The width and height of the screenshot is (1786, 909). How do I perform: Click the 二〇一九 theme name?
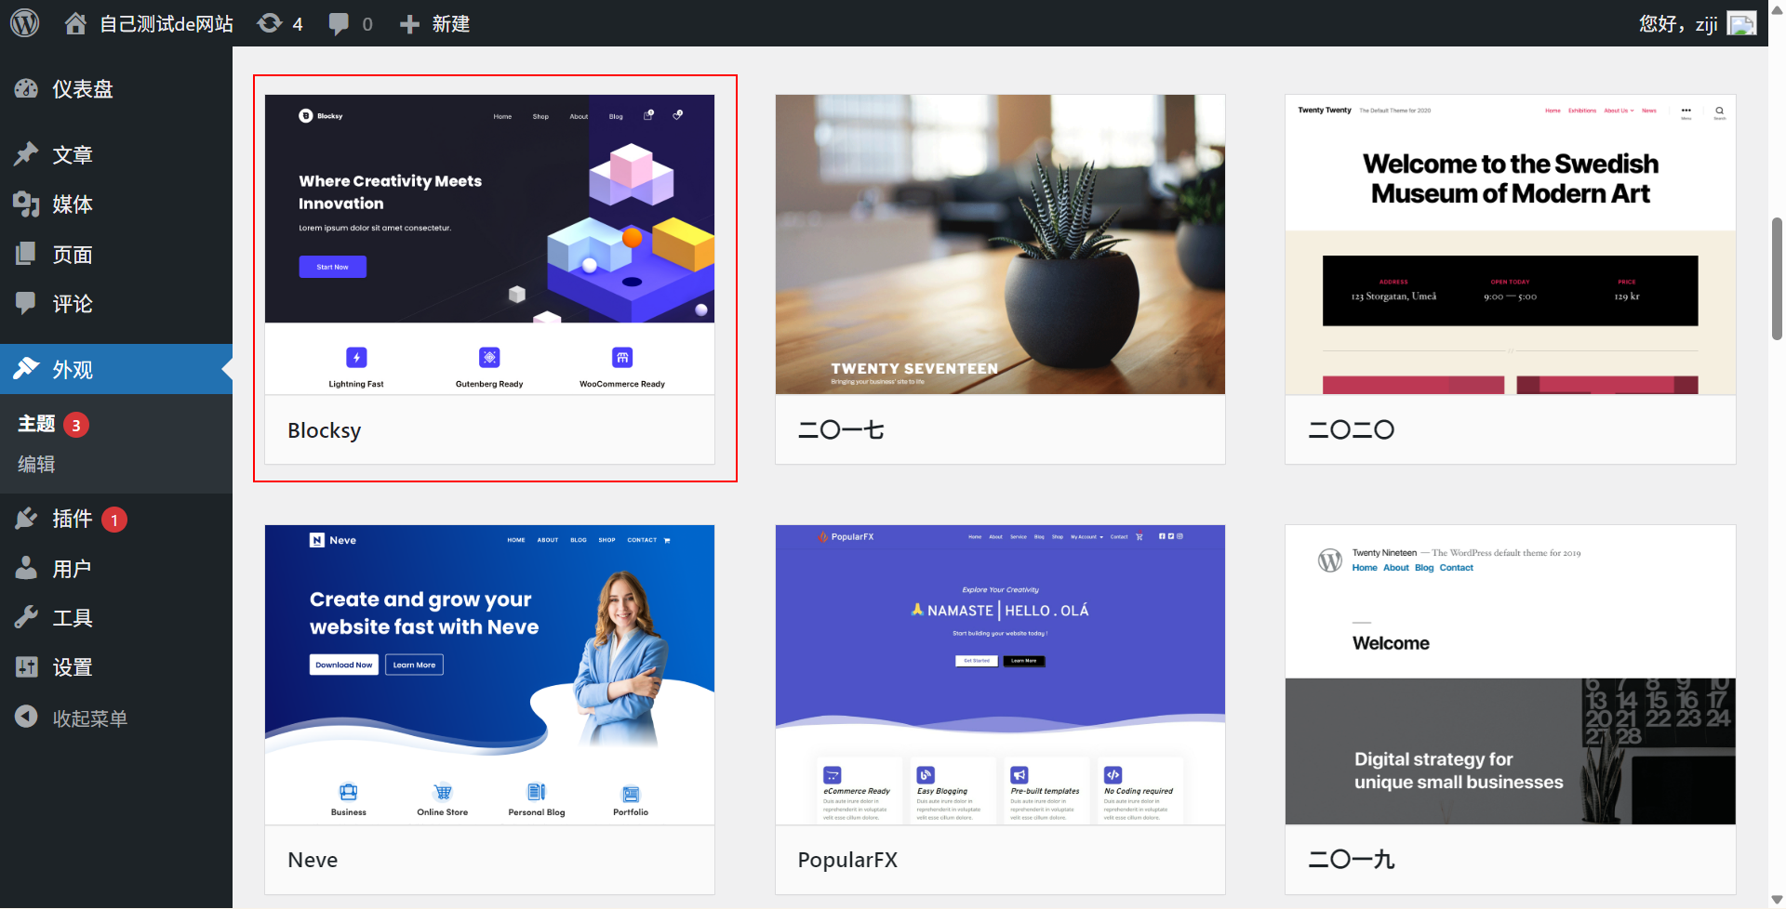click(x=1352, y=860)
